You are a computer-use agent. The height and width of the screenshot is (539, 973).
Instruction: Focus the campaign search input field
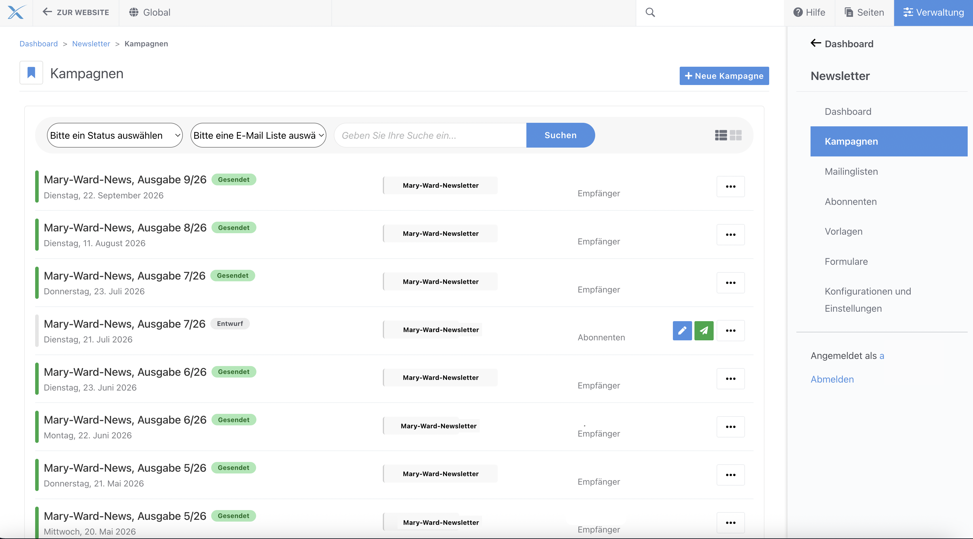[430, 135]
